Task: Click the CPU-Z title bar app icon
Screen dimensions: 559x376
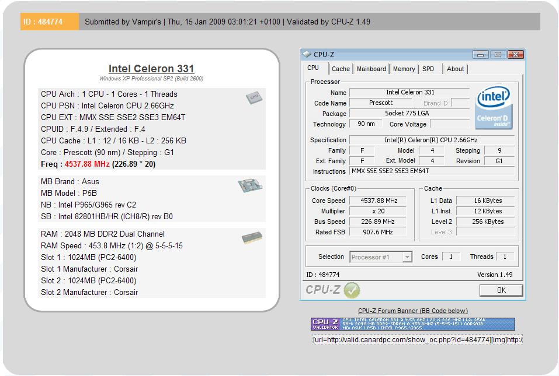Action: pos(307,54)
